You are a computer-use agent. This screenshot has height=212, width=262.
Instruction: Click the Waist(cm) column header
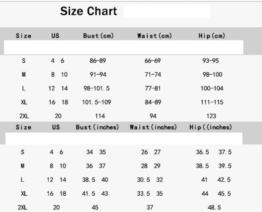155,36
